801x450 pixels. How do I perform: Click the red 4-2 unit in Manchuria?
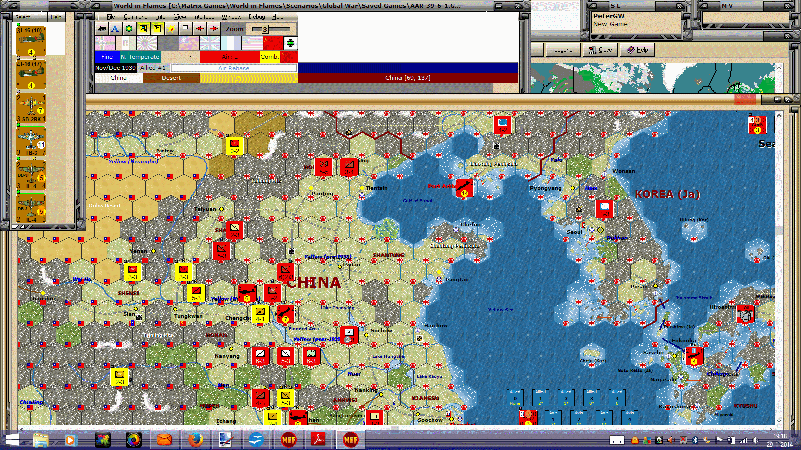point(503,125)
